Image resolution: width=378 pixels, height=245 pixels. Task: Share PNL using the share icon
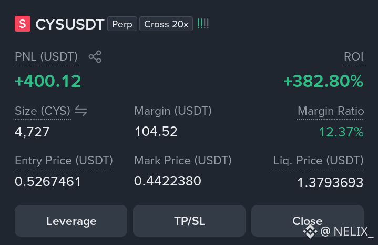pos(95,57)
